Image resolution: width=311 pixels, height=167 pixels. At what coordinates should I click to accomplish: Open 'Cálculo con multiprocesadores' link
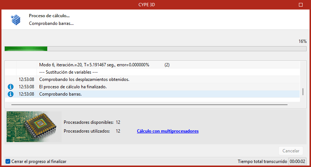pos(168,131)
